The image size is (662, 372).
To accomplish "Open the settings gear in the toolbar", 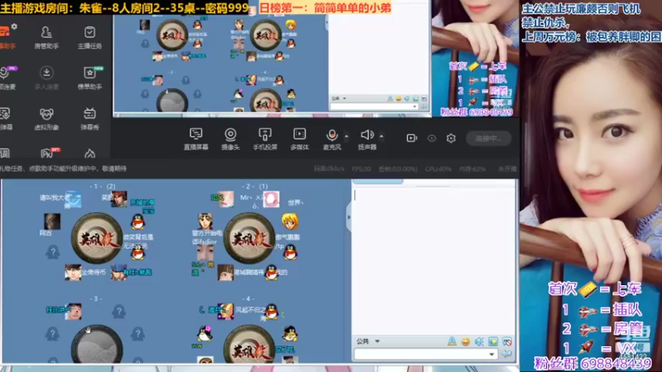I will click(451, 138).
